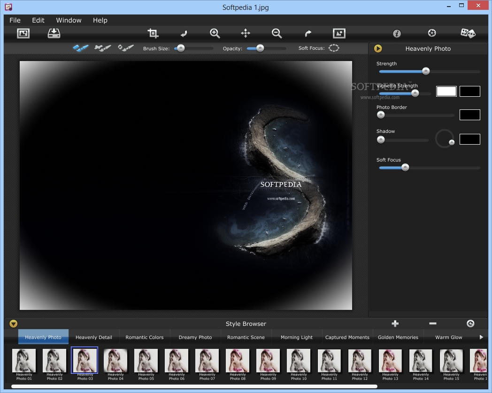Open image with the load photo icon
The image size is (492, 393).
23,33
